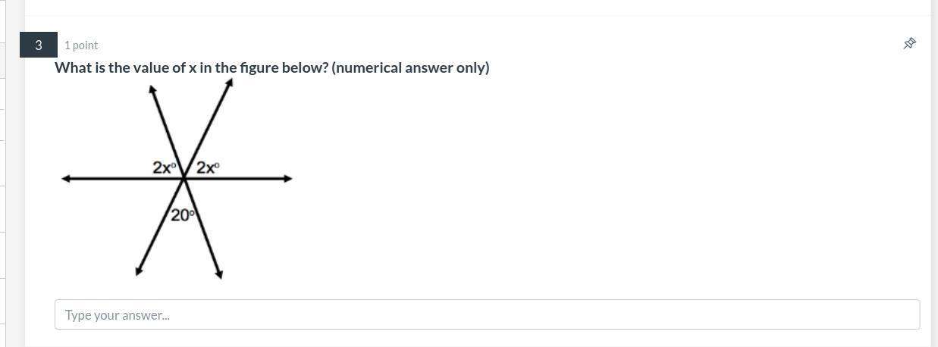Screen dimensions: 938x347
Task: Click the question number 3 badge
Action: click(39, 45)
